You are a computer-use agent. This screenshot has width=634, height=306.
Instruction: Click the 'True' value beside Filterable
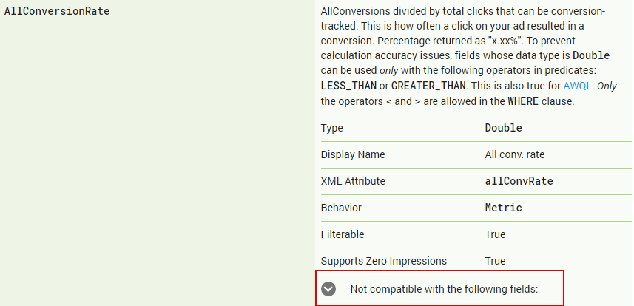point(495,234)
